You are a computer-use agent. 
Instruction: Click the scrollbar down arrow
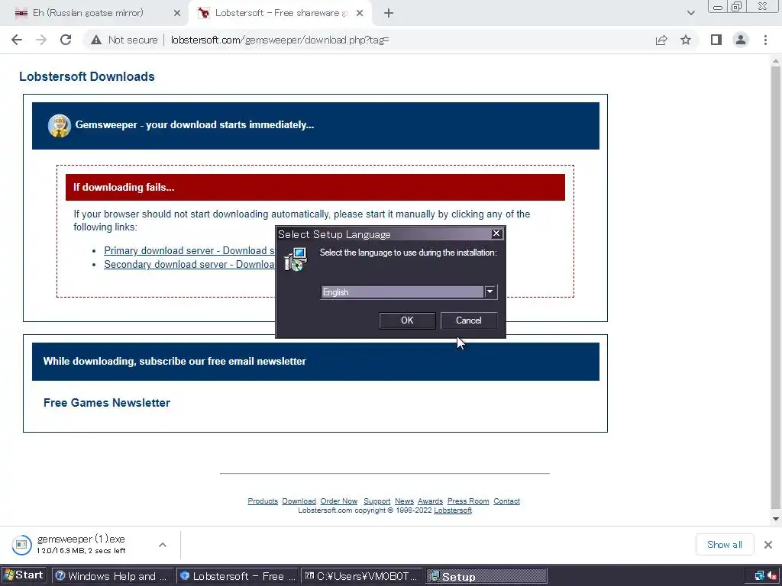(776, 519)
